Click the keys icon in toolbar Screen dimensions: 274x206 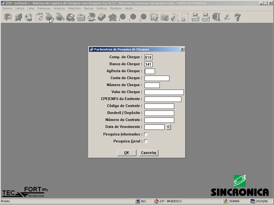(x=227, y=17)
